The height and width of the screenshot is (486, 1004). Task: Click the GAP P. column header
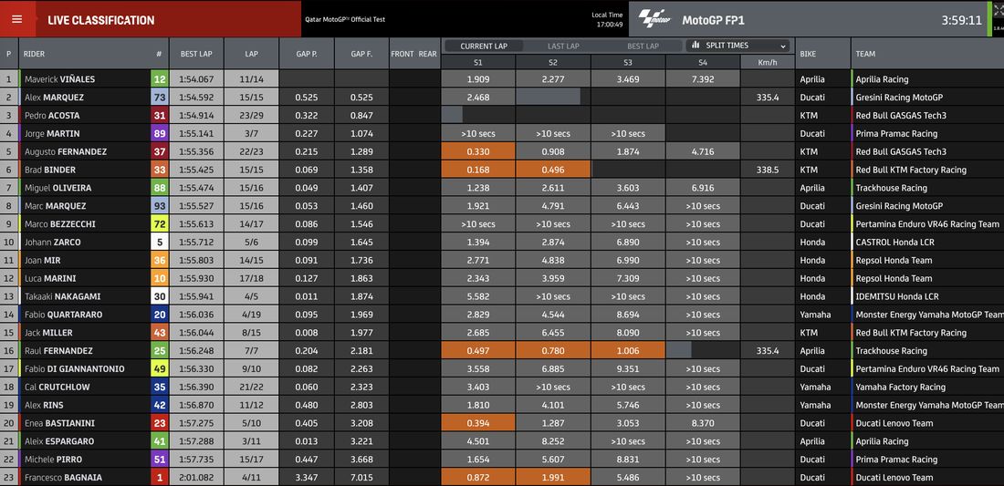pyautogui.click(x=307, y=54)
